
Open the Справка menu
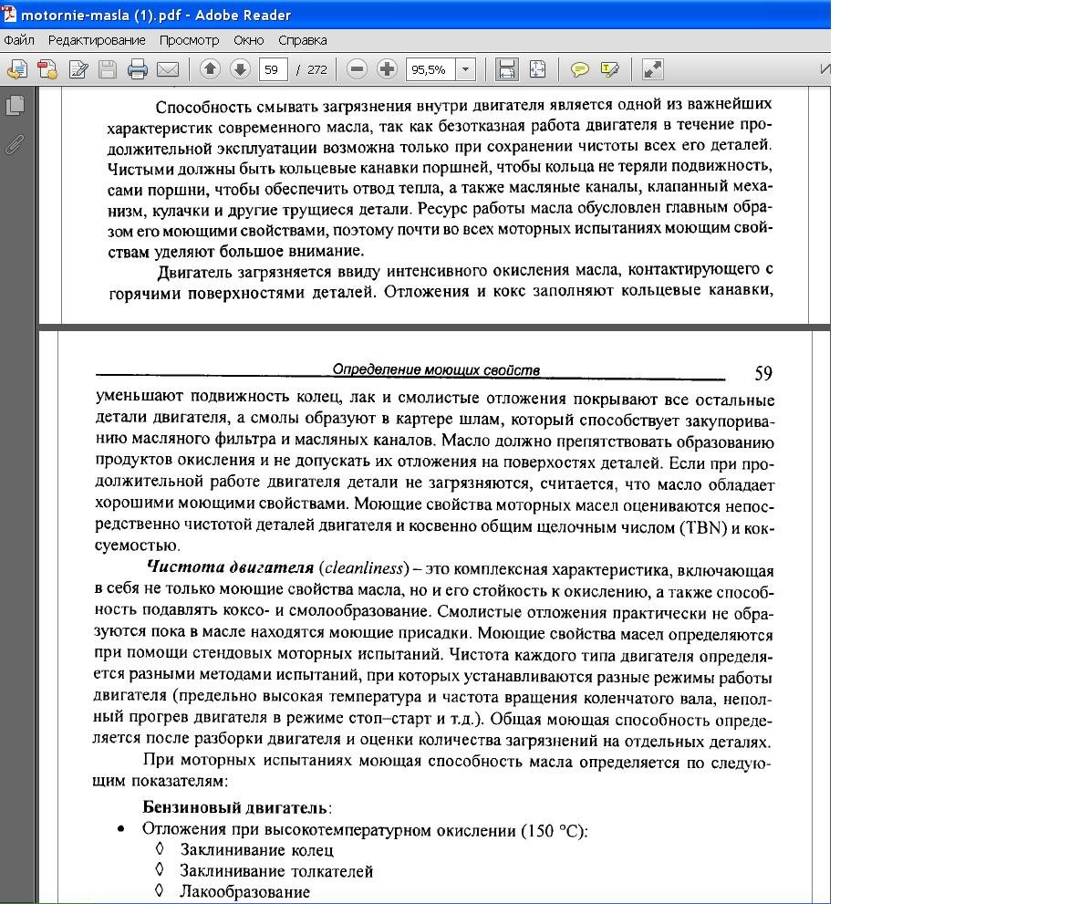(302, 40)
